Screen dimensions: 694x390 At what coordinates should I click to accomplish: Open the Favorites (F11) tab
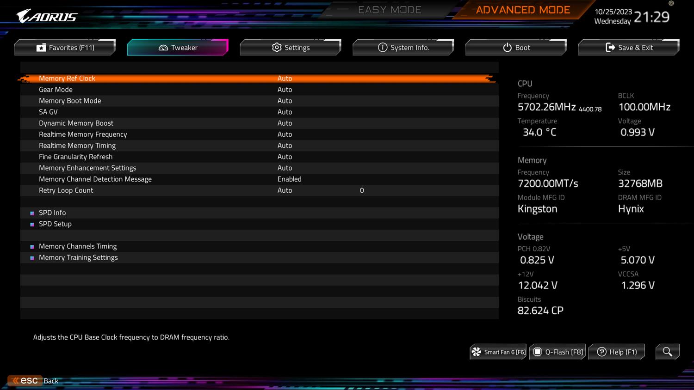click(x=65, y=48)
